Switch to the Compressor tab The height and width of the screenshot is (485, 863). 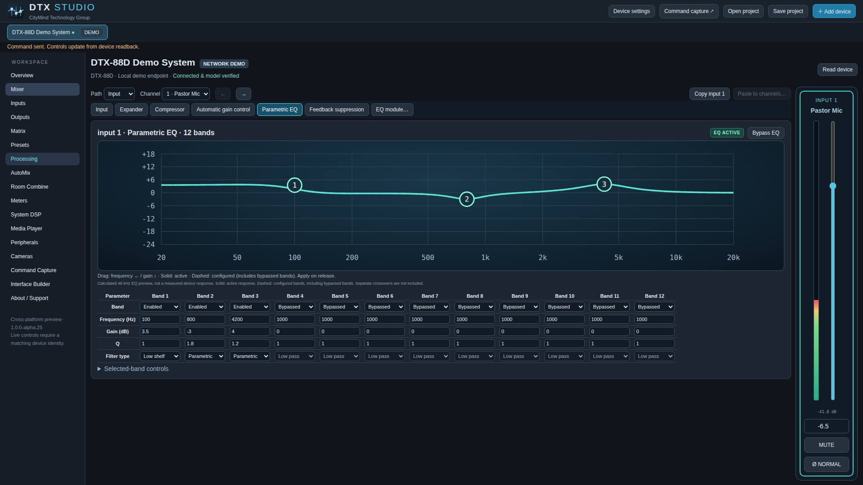pos(169,110)
